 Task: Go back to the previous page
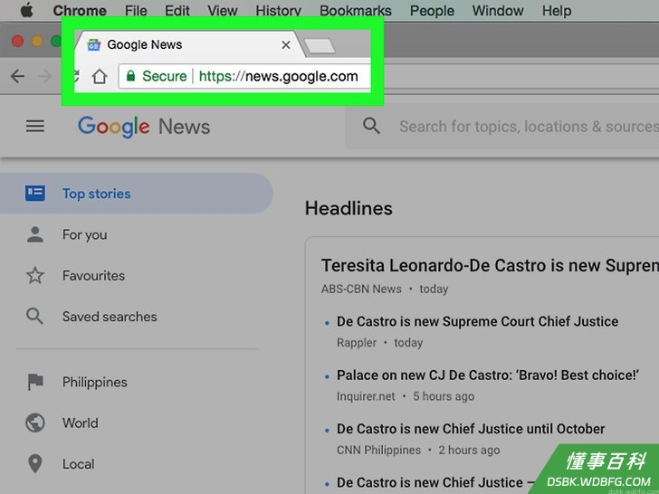[x=17, y=76]
